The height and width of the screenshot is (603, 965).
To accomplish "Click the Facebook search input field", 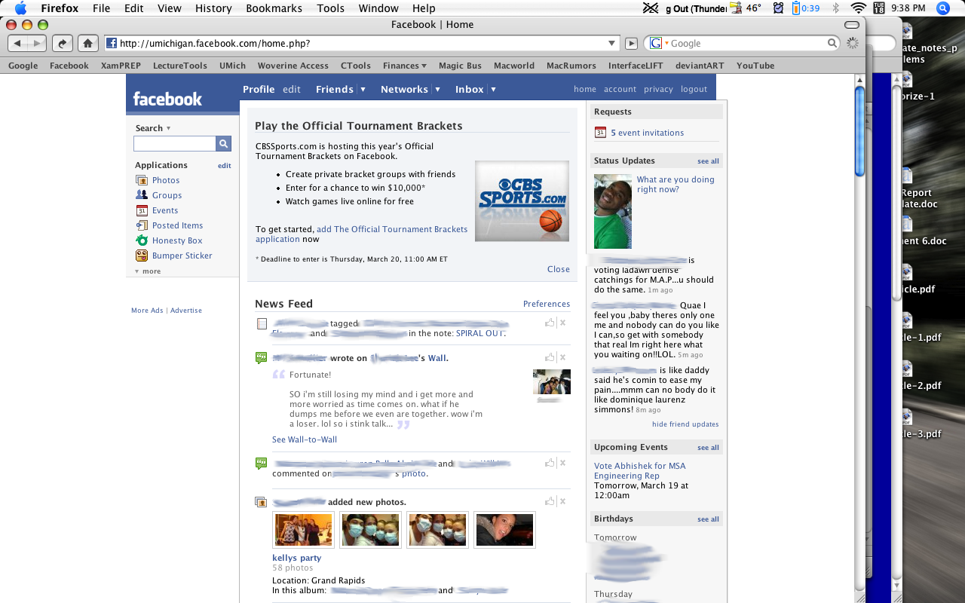I will point(175,143).
